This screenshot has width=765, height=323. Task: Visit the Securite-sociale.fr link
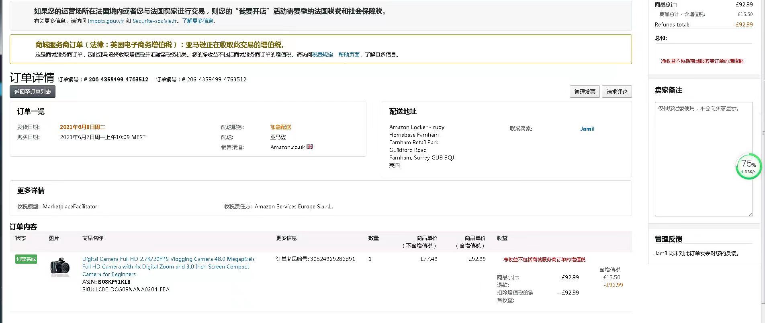(x=155, y=21)
